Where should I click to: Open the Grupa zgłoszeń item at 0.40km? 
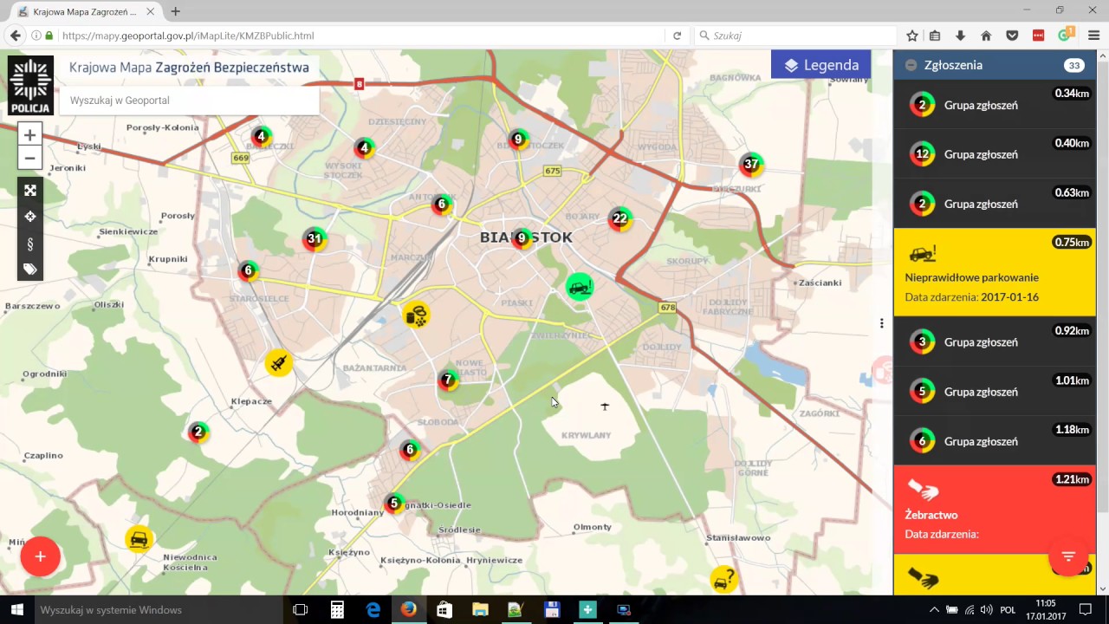[x=995, y=154]
